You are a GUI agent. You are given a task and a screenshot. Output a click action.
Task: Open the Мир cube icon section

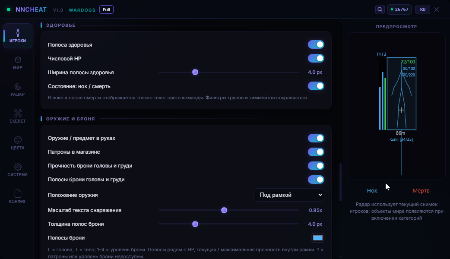pos(18,63)
